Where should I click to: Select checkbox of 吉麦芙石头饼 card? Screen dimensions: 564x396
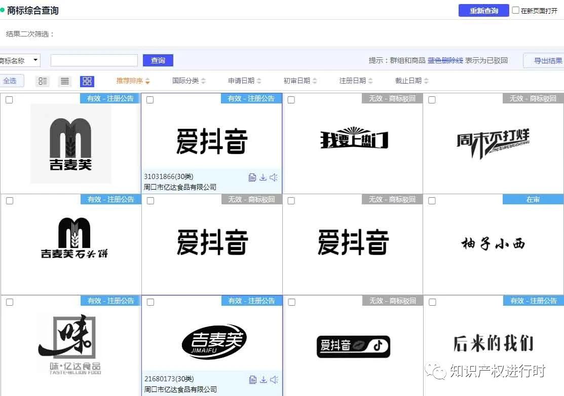(10, 200)
